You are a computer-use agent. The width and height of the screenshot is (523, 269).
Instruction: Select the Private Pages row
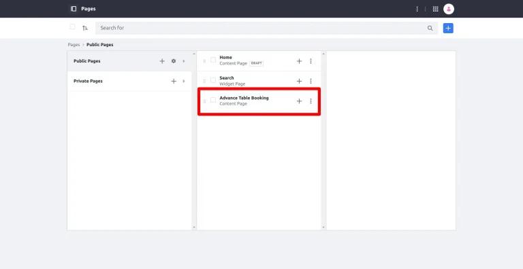(x=129, y=82)
